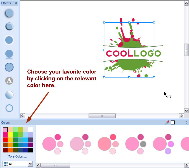This screenshot has height=168, width=189.
Task: Pin the Effects panel
Action: coord(16,3)
